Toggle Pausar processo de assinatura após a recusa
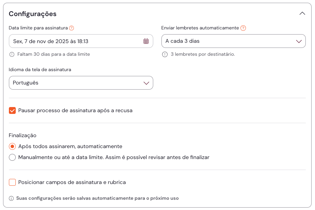This screenshot has width=315, height=210. tap(12, 110)
